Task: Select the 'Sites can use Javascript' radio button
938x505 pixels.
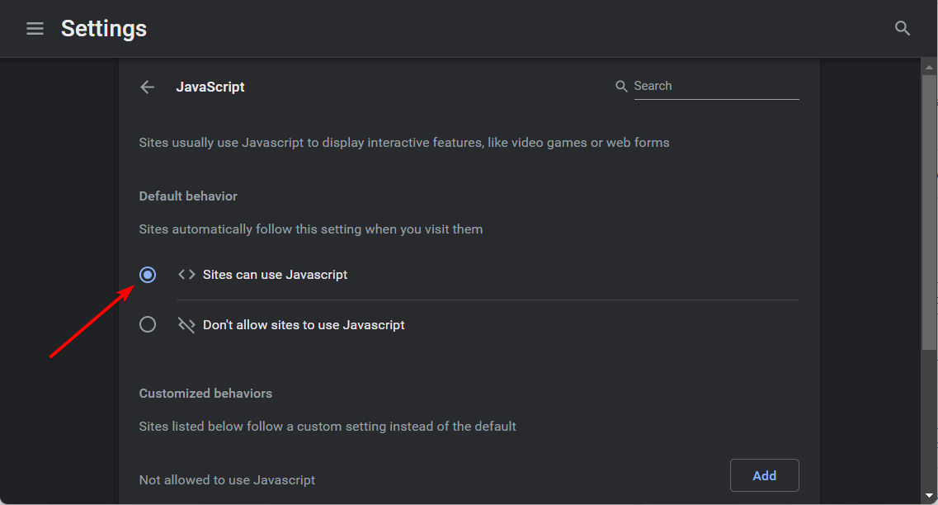Action: tap(148, 275)
